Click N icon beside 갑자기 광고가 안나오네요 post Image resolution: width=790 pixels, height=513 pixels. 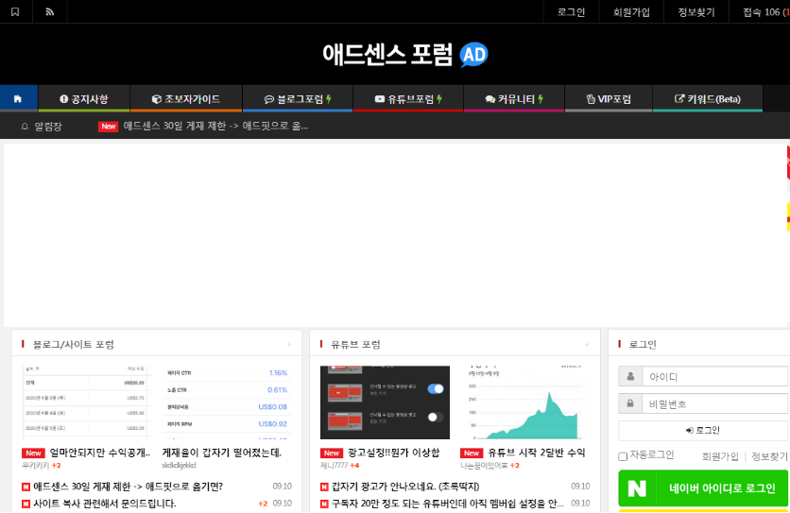[324, 487]
